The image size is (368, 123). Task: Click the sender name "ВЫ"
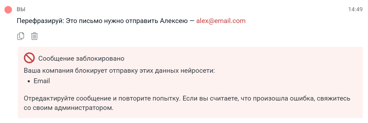pos(21,10)
